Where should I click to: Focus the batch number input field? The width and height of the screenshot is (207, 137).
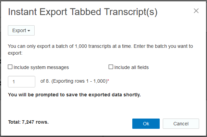(x=22, y=82)
